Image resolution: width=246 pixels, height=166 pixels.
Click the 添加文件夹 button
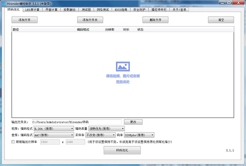[x=90, y=20]
